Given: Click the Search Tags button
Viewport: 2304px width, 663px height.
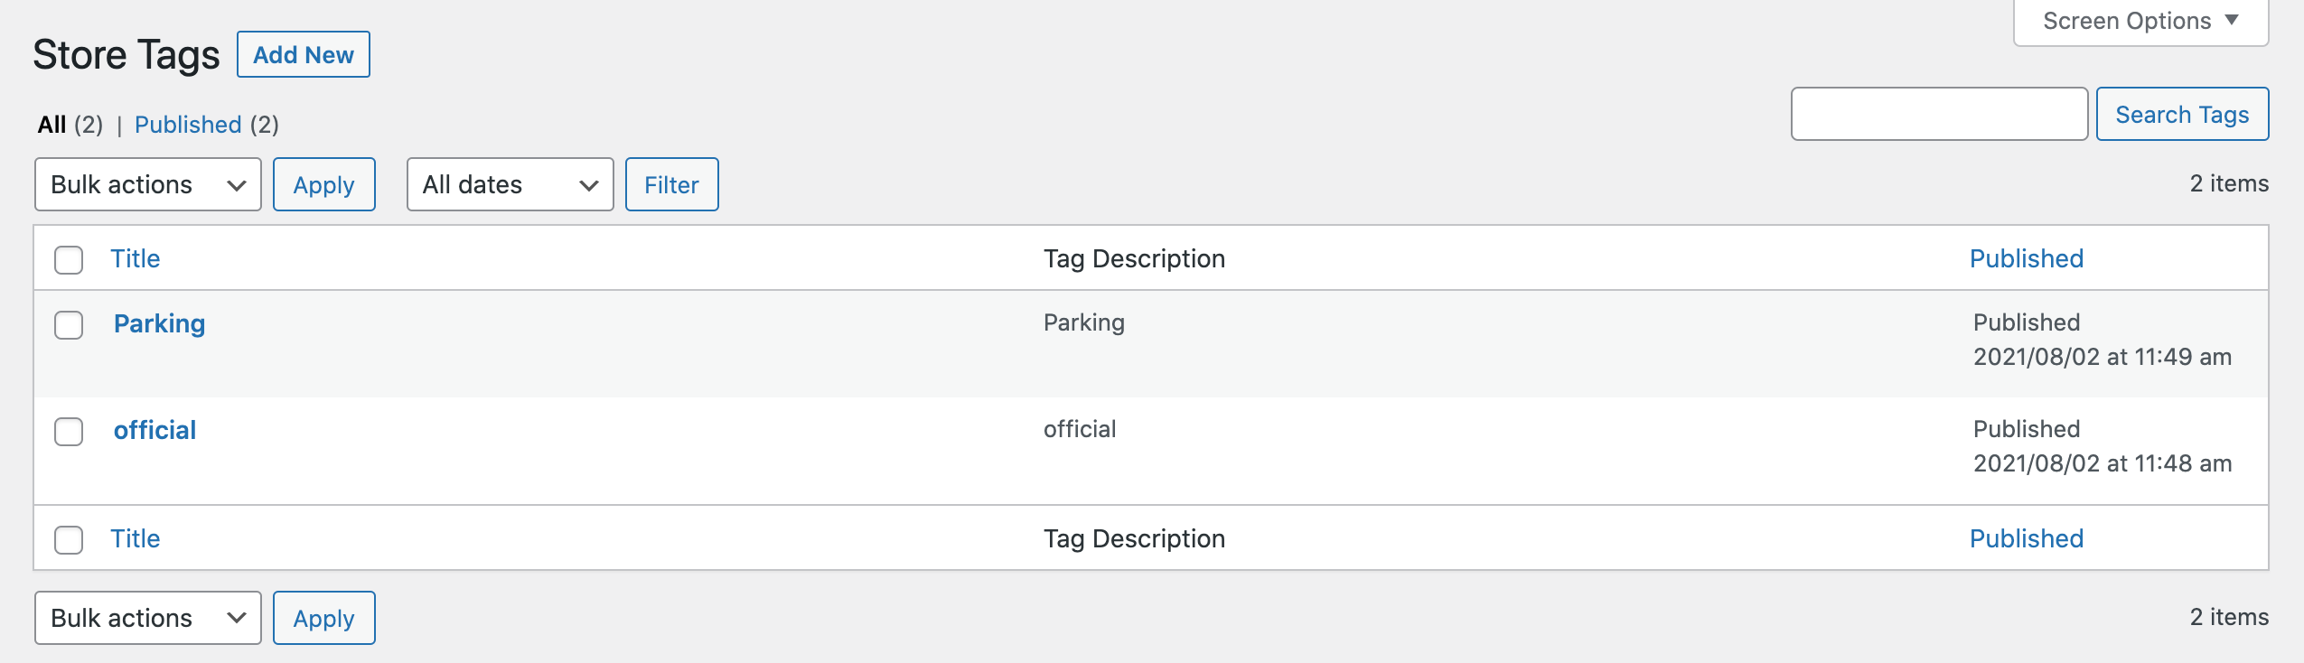Looking at the screenshot, I should coord(2181,114).
